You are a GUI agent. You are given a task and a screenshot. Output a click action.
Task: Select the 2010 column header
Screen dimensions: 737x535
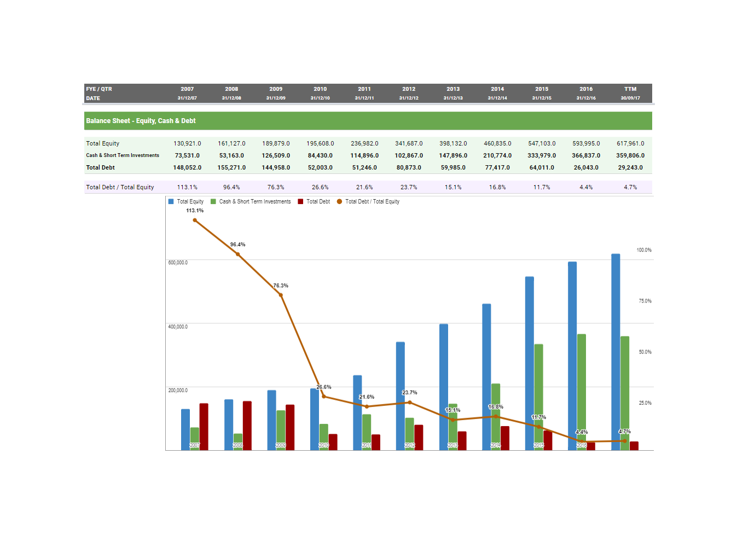pos(320,89)
